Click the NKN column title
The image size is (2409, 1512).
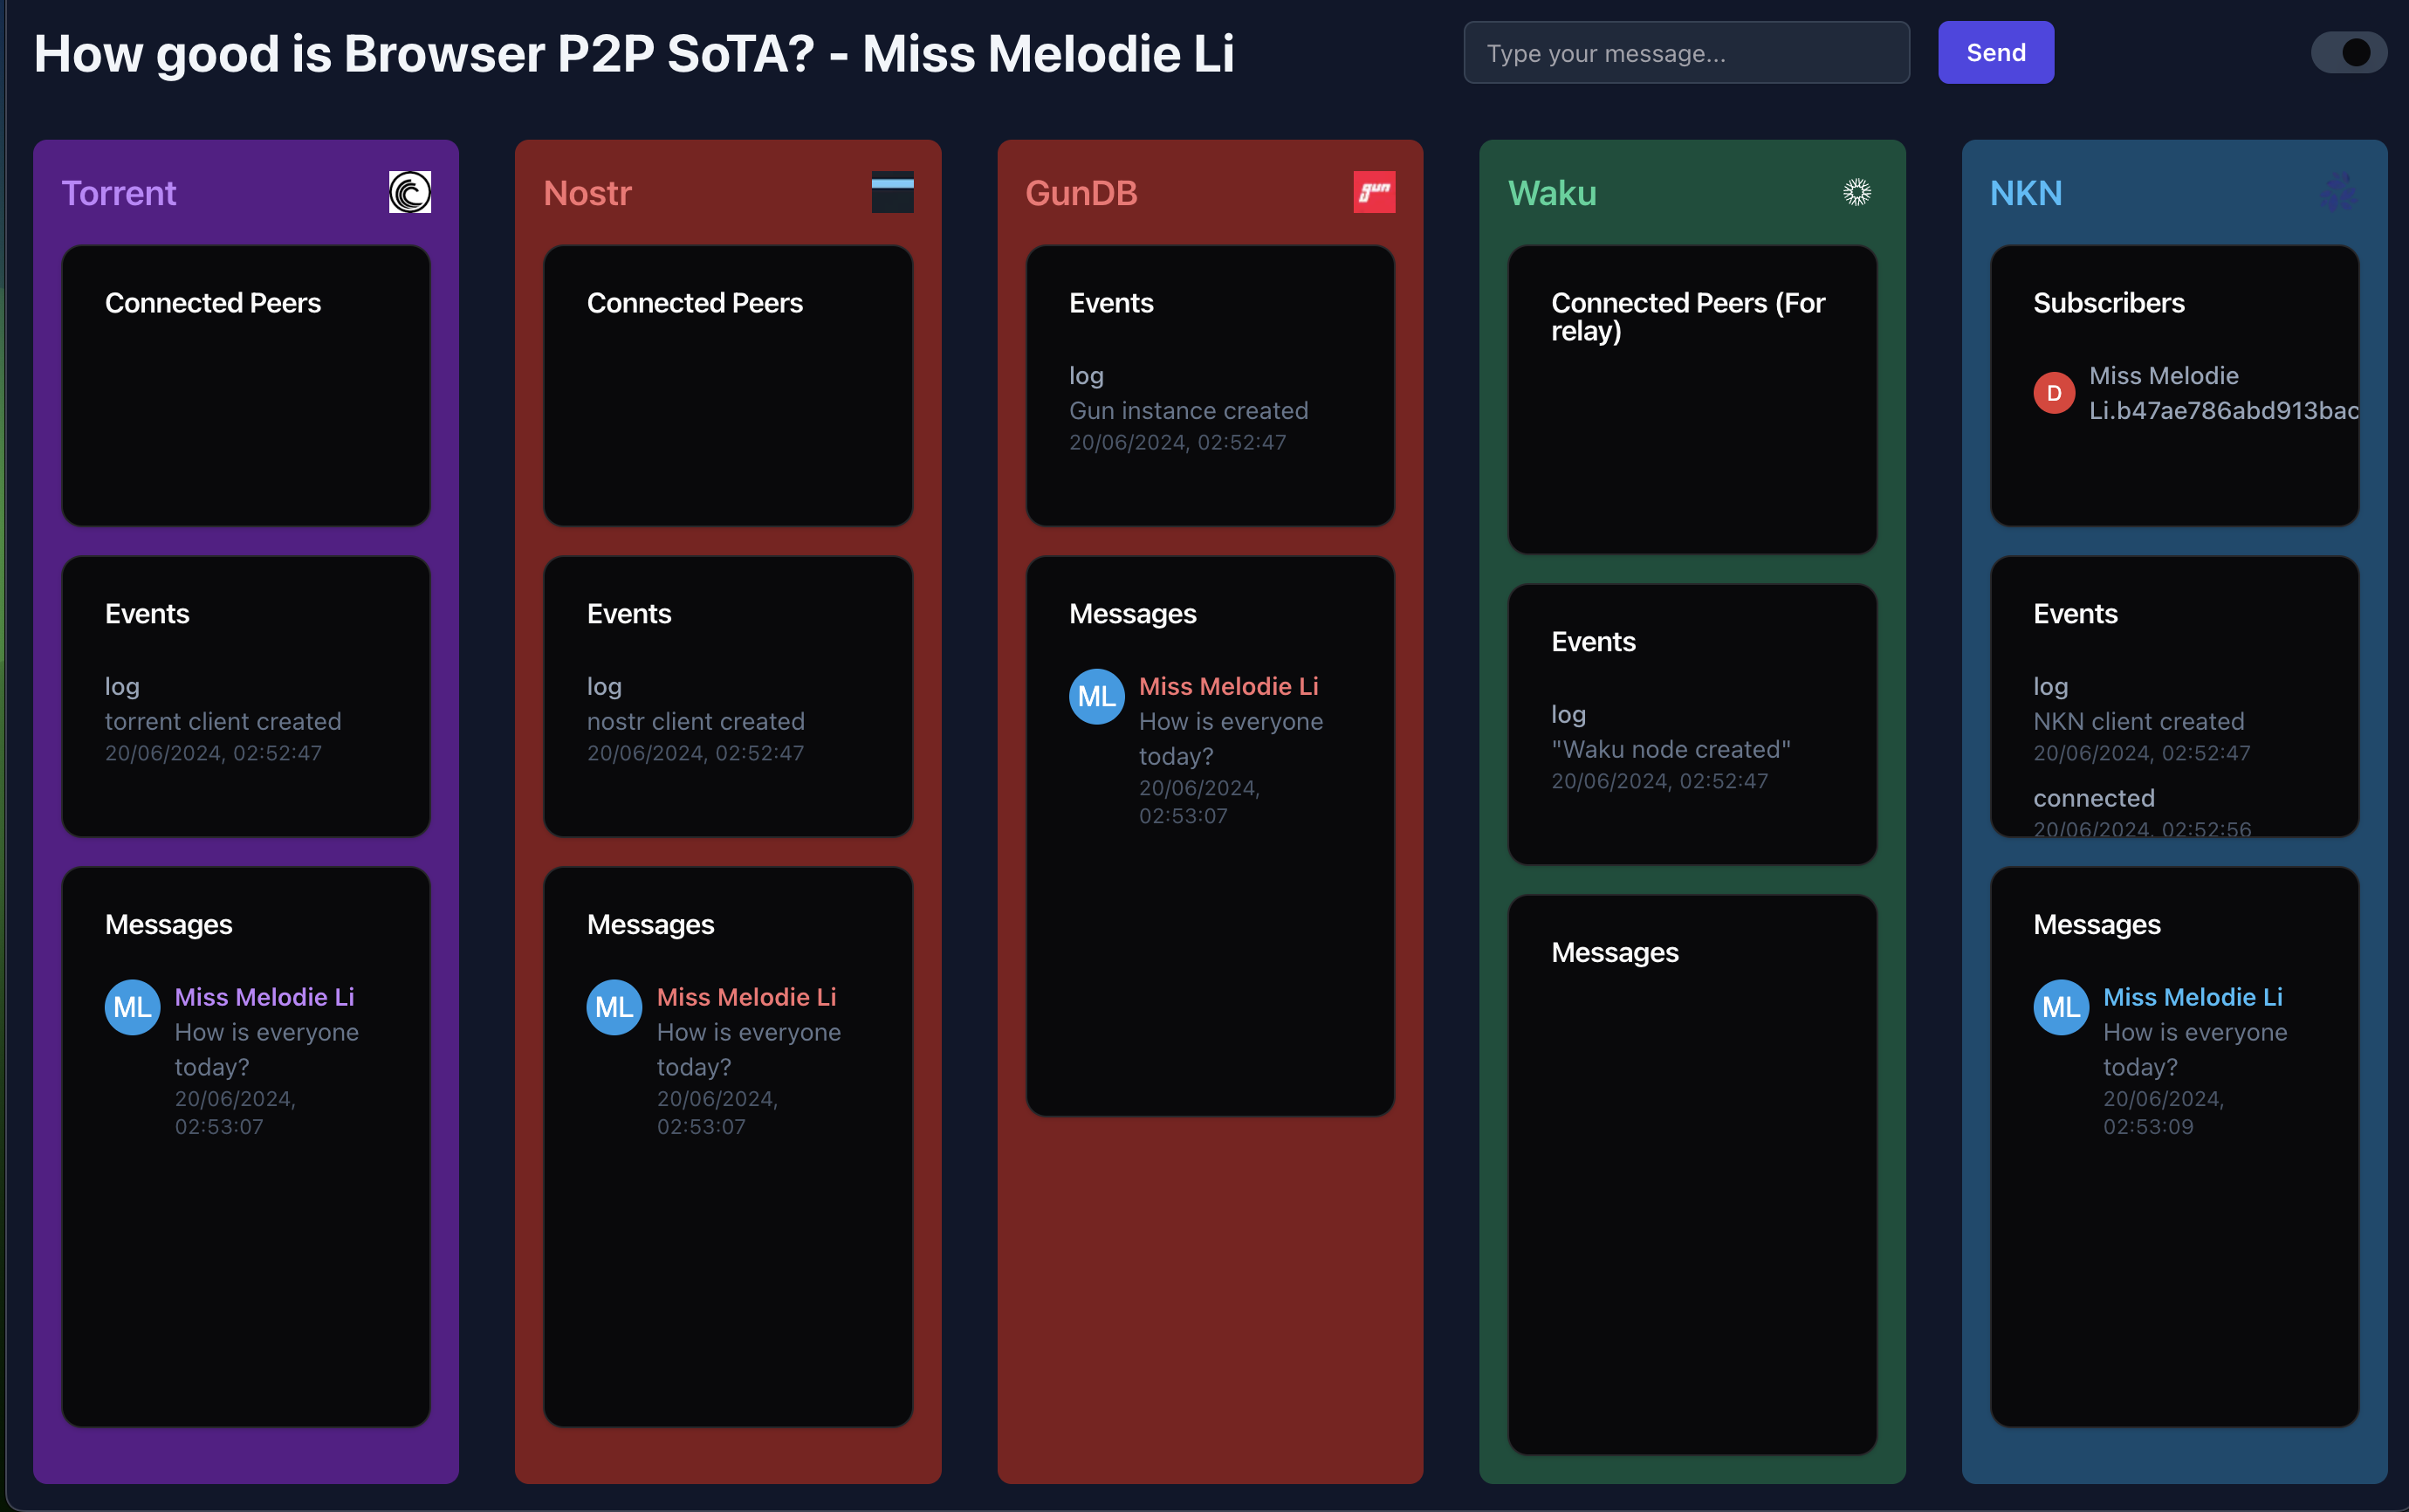click(x=2026, y=192)
